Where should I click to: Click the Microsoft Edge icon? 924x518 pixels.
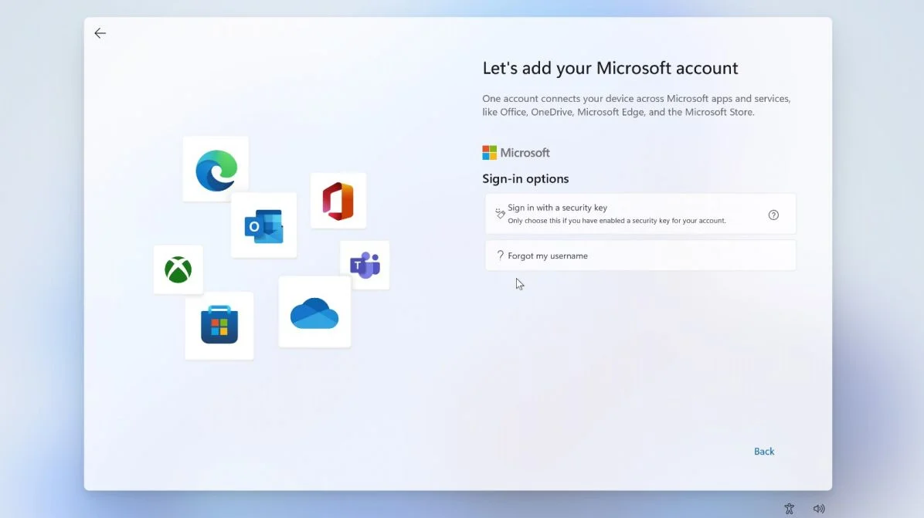[x=216, y=168]
